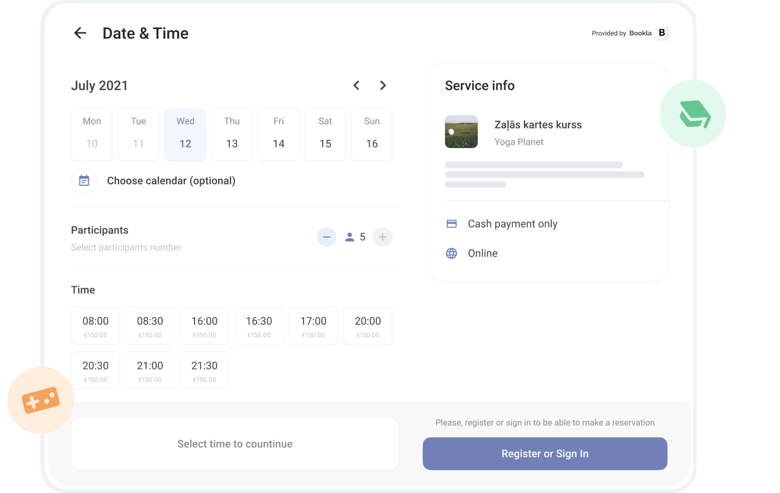This screenshot has width=780, height=493.
Task: Go to next week with right chevron
Action: 383,86
